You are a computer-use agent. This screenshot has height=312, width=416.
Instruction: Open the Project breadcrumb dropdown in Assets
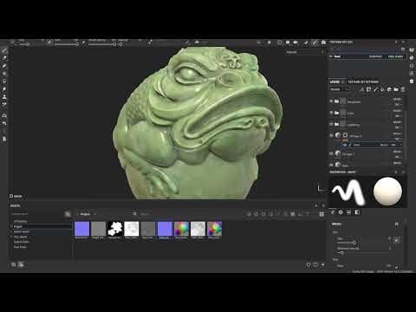[x=87, y=214]
